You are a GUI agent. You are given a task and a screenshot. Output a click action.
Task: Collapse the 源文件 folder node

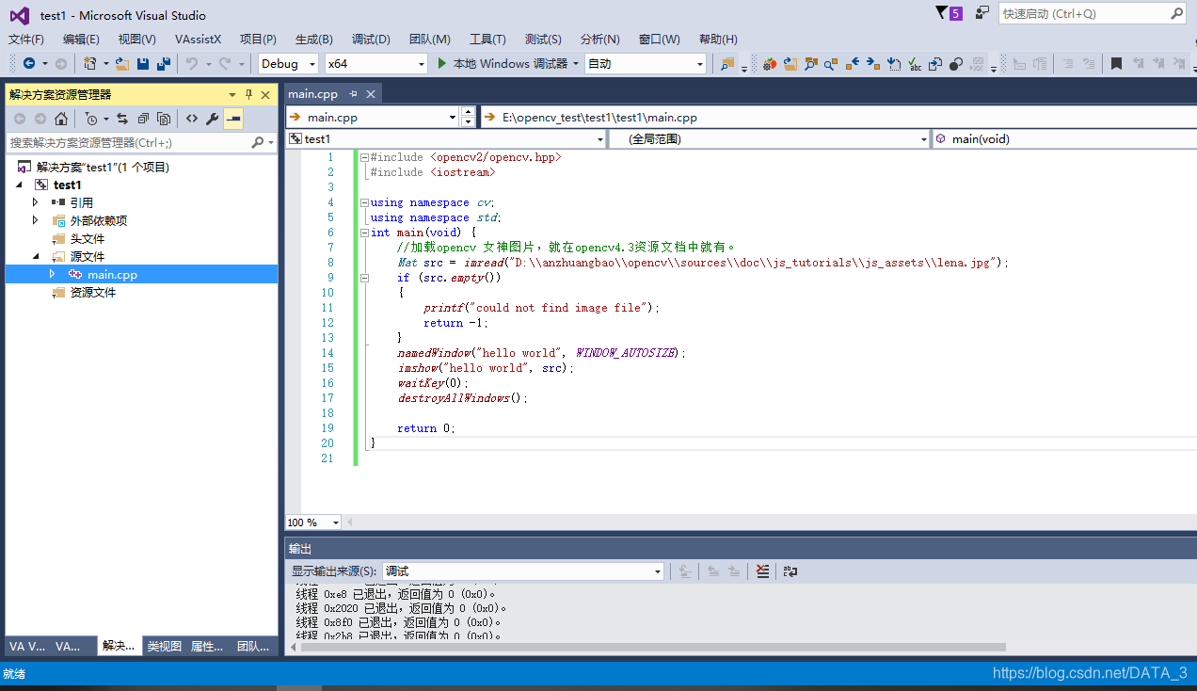click(36, 256)
